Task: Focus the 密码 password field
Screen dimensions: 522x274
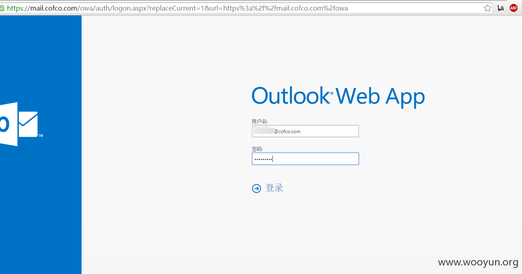Action: [305, 159]
